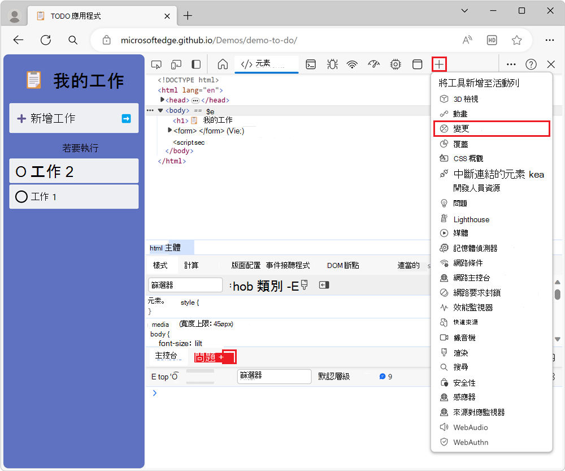Choose 記憶體偵測器 in the tools menu
This screenshot has height=471, width=565.
pos(492,248)
